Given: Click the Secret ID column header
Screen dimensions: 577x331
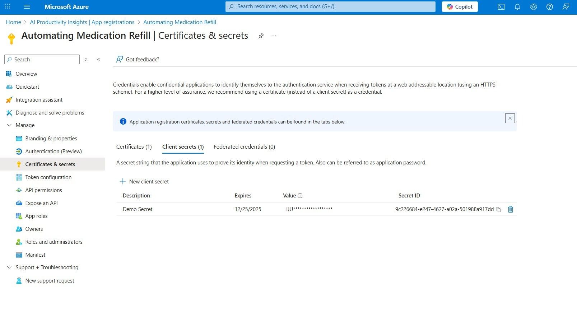Looking at the screenshot, I should tap(409, 196).
